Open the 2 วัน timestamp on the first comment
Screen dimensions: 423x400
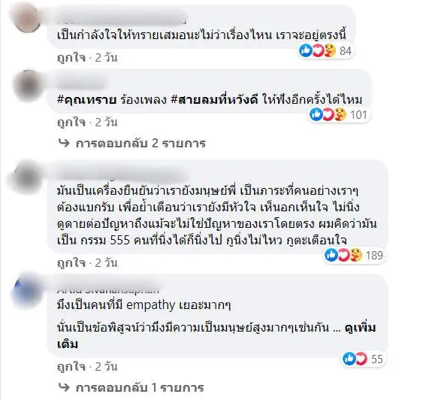106,57
